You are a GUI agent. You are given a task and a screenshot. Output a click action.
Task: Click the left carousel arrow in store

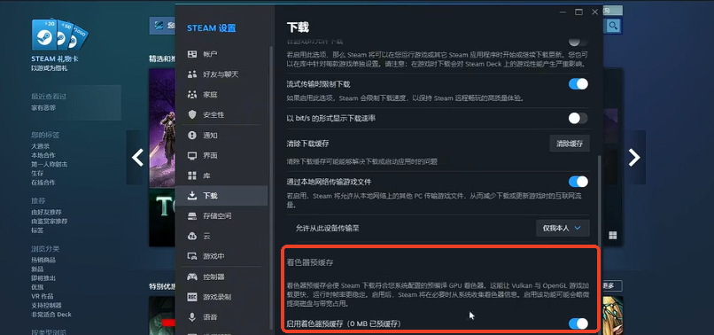pyautogui.click(x=137, y=157)
